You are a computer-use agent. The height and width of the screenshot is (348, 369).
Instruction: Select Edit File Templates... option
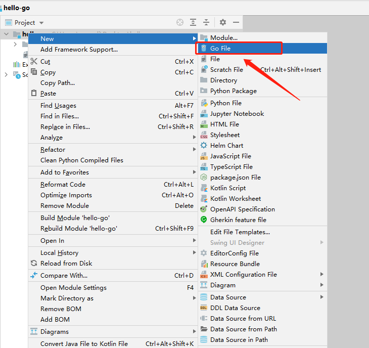[240, 232]
